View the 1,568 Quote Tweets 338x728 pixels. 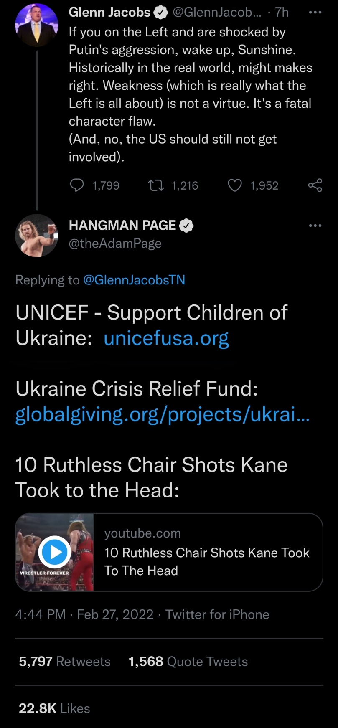point(188,662)
